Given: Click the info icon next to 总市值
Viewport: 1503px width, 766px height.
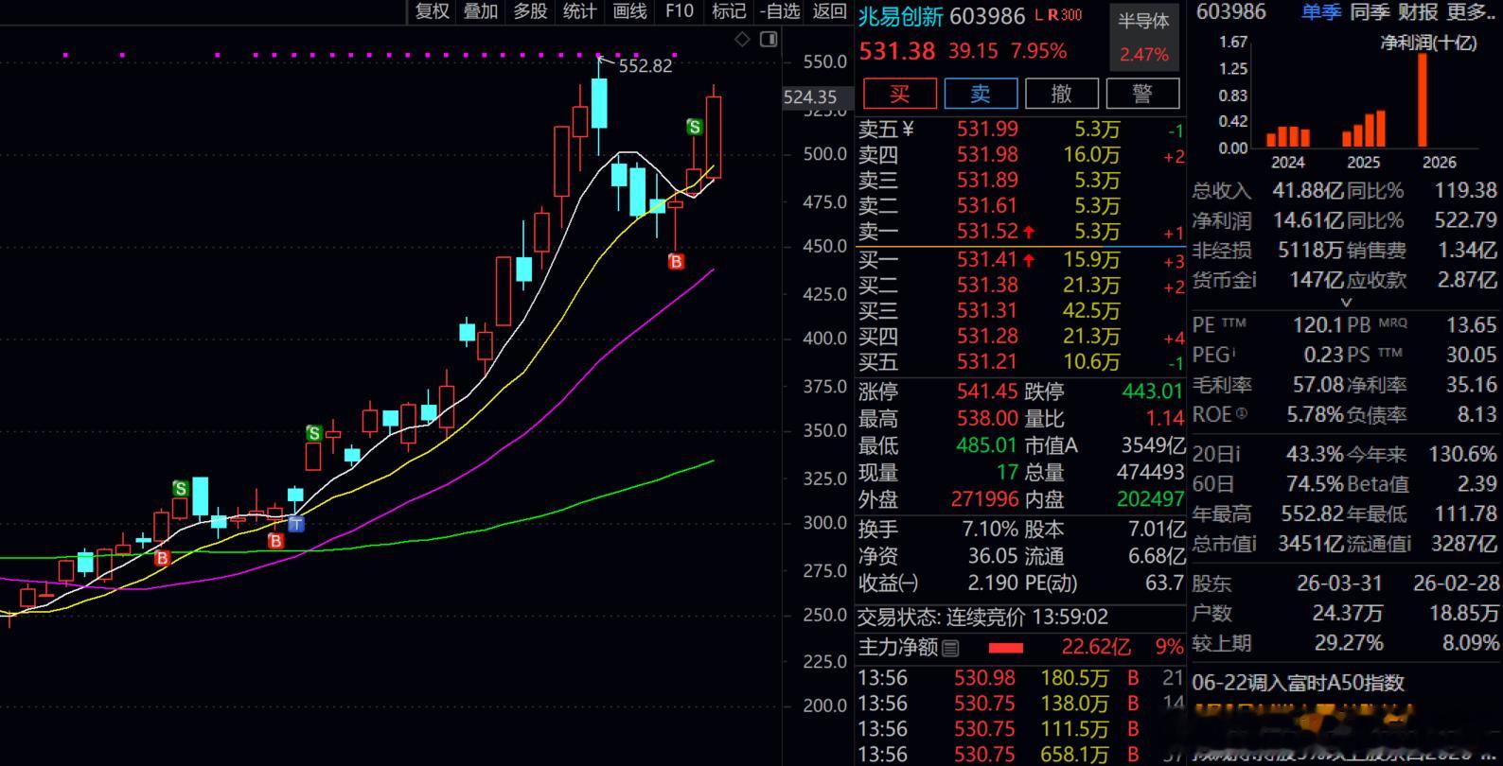Looking at the screenshot, I should point(1253,543).
